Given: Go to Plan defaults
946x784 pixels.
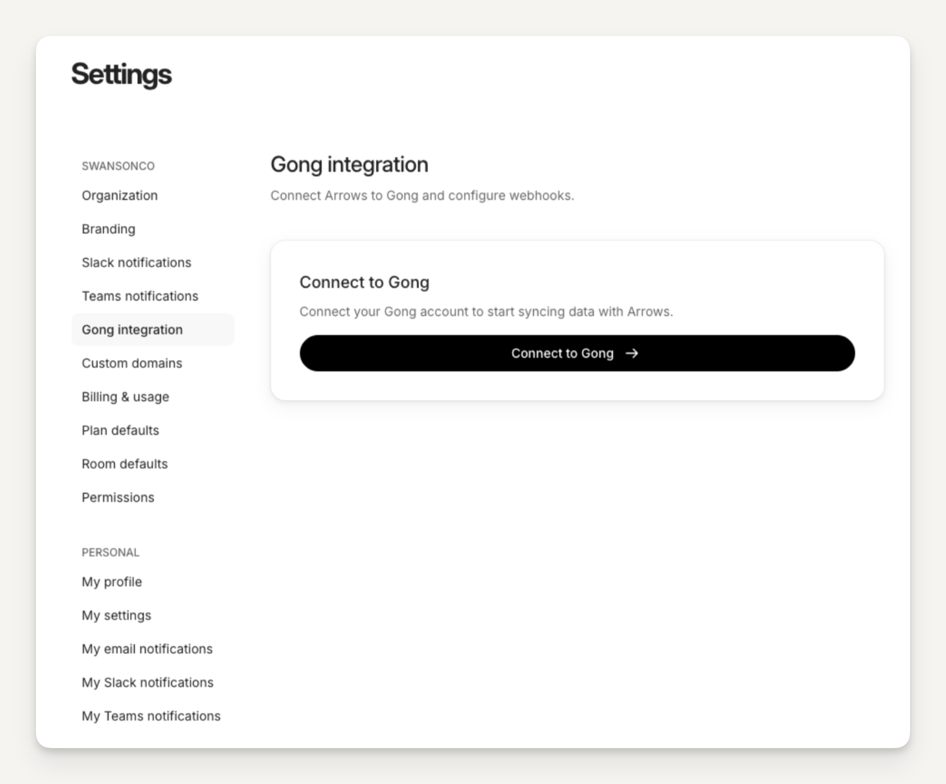Looking at the screenshot, I should coord(120,430).
